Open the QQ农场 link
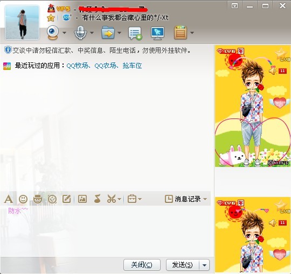 [x=105, y=66]
